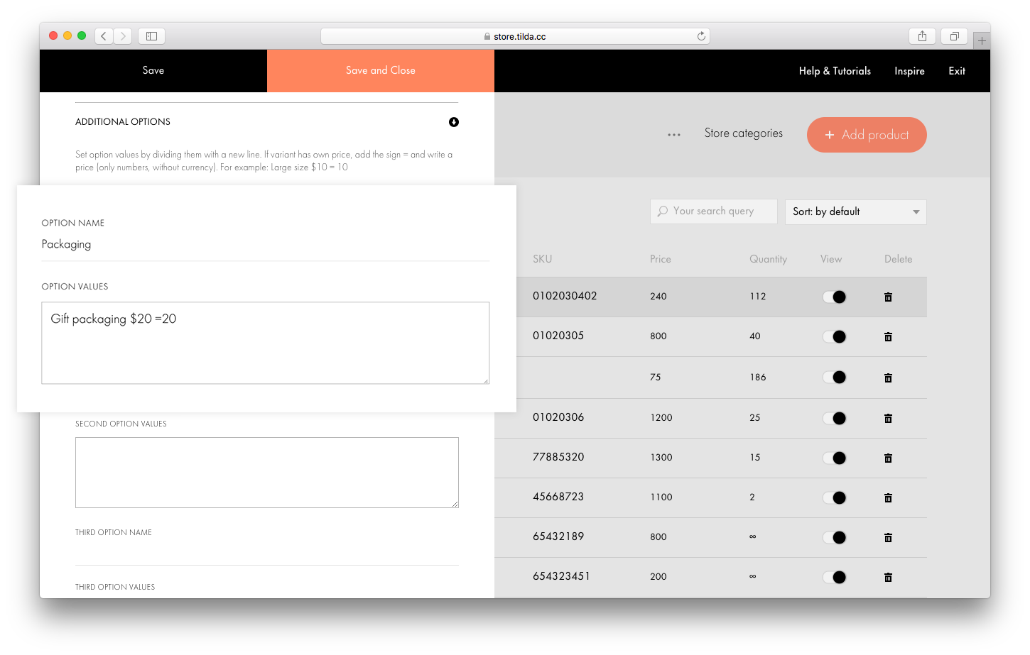Click the Safari forward arrow
The image size is (1030, 655).
(123, 36)
